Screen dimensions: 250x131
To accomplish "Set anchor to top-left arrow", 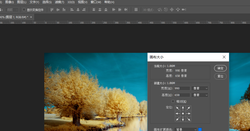I will point(178,108).
